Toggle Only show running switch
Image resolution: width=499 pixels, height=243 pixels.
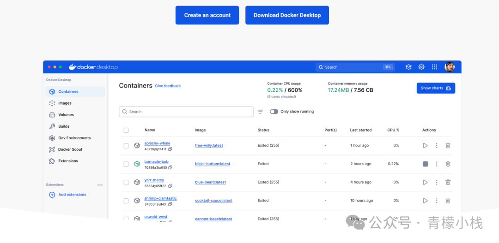pyautogui.click(x=274, y=112)
